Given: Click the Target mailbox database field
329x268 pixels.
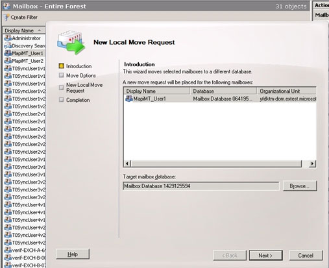Looking at the screenshot, I should (x=201, y=186).
